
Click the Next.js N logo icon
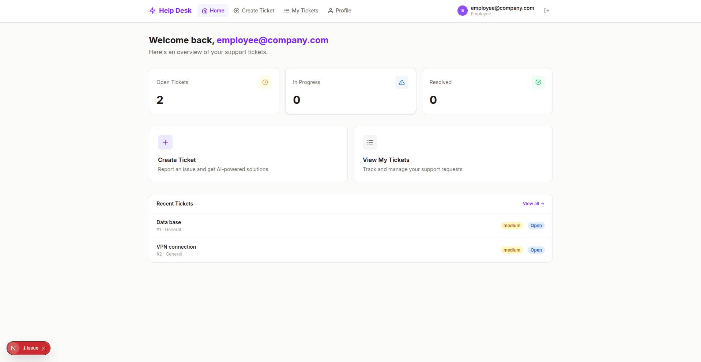(14, 348)
